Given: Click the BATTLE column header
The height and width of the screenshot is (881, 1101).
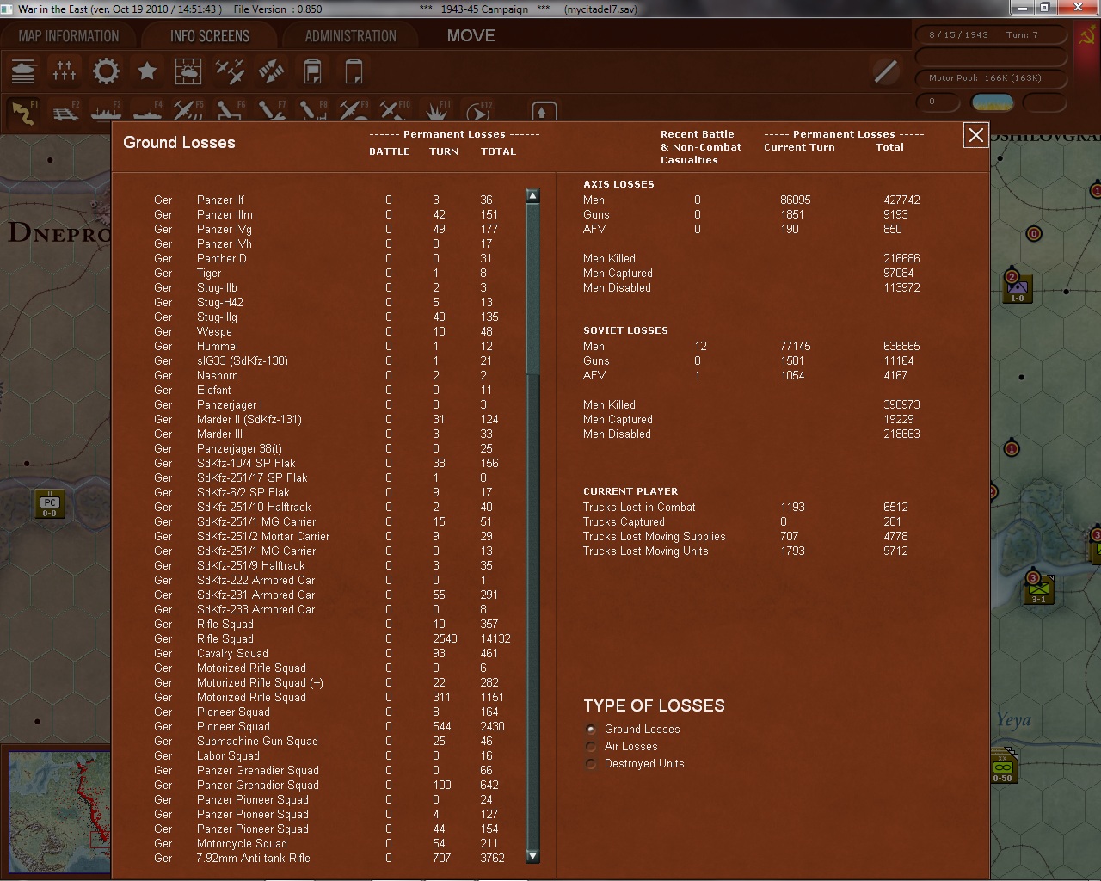Looking at the screenshot, I should click(x=390, y=151).
